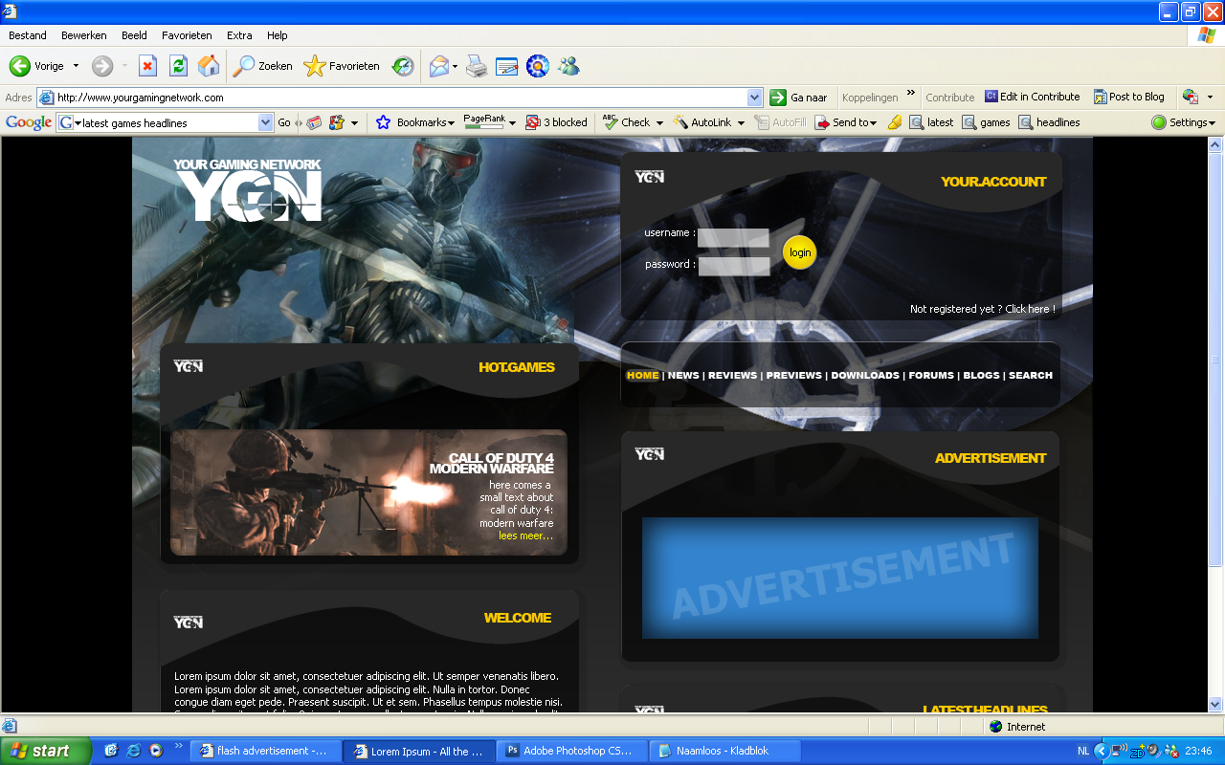This screenshot has width=1225, height=765.
Task: Open the Google search box dropdown arrow
Action: [266, 122]
